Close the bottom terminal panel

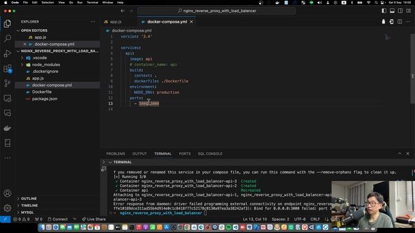pos(408,153)
